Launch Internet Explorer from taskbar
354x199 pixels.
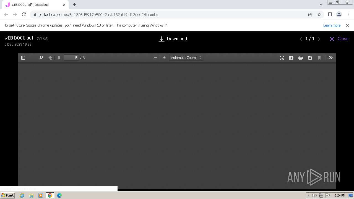(x=22, y=195)
